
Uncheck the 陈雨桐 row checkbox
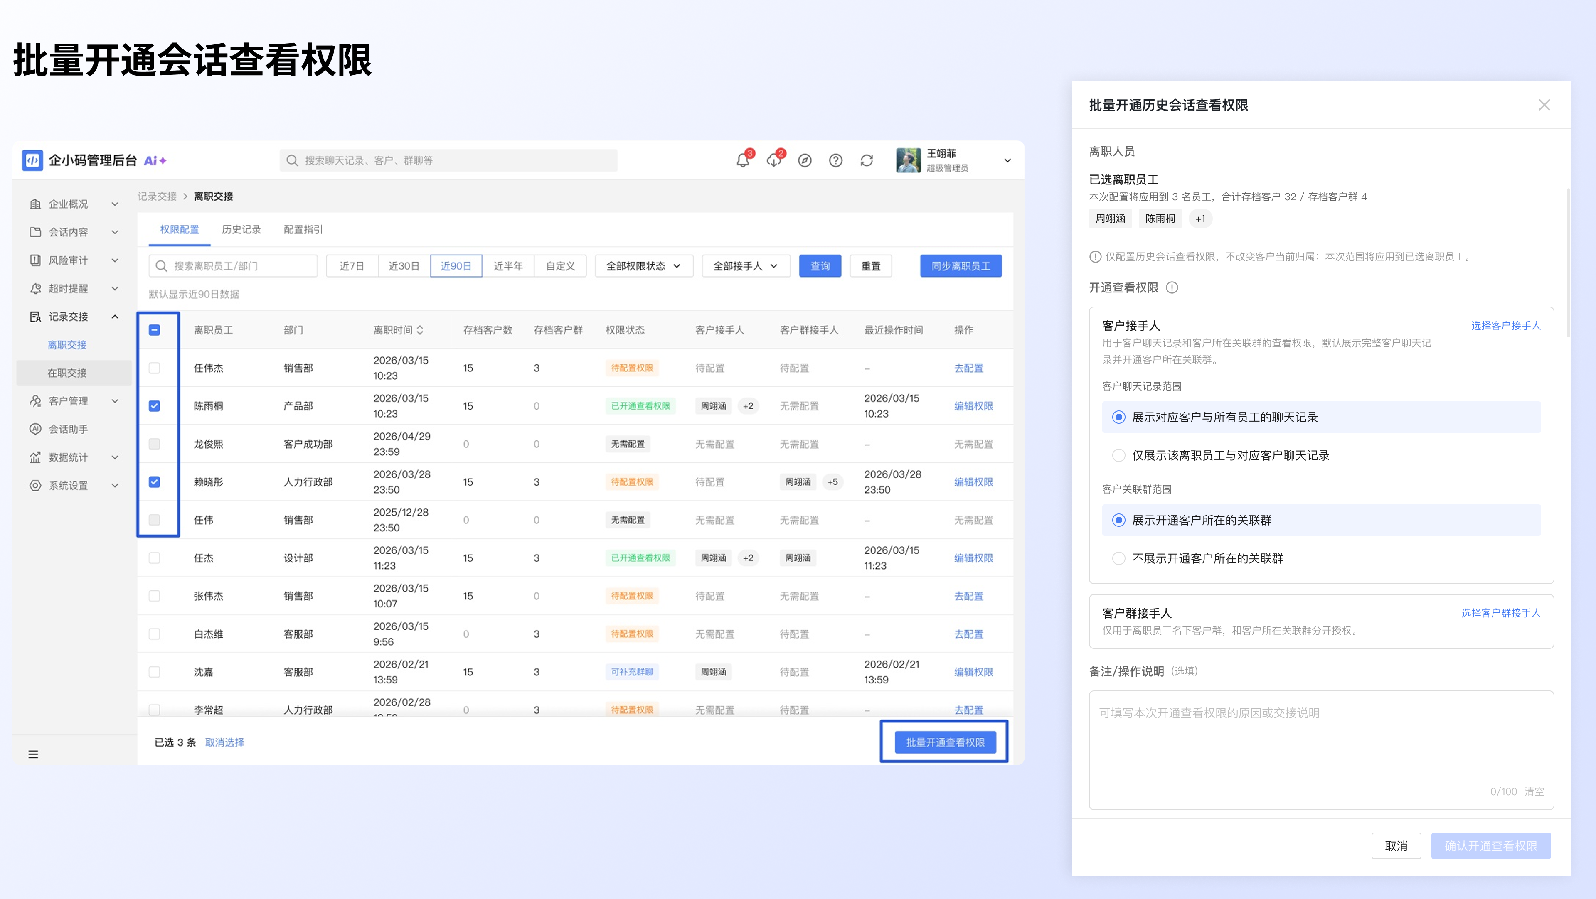(x=154, y=406)
